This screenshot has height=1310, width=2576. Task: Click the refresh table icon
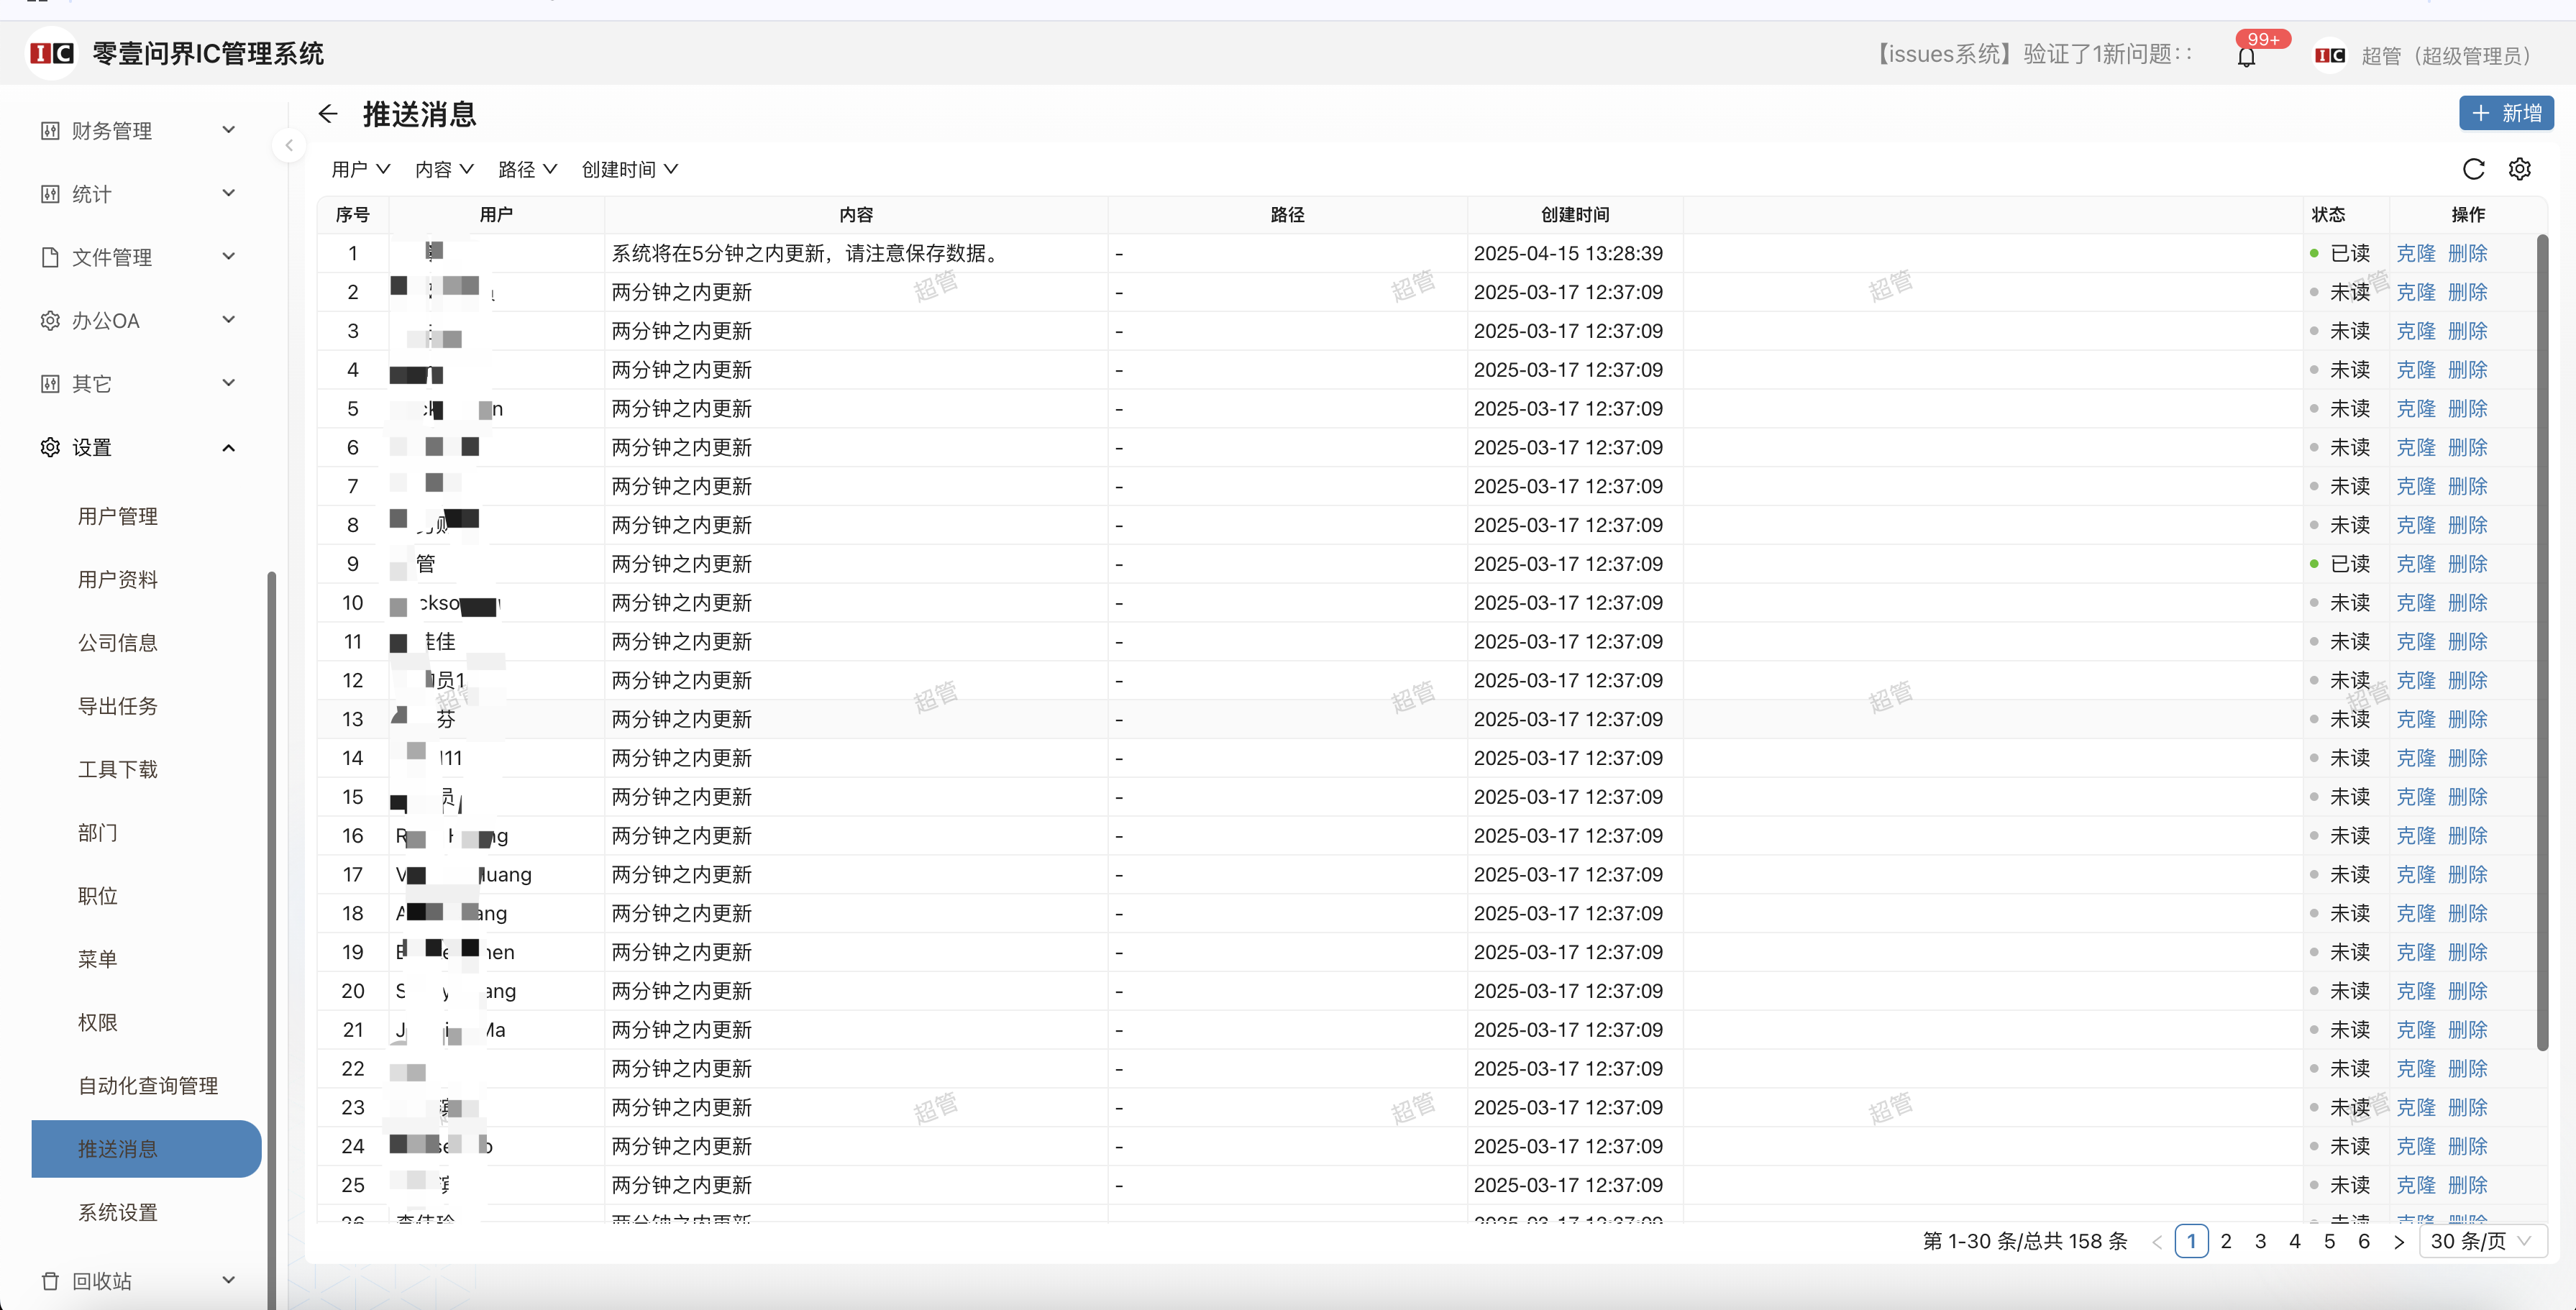point(2473,169)
